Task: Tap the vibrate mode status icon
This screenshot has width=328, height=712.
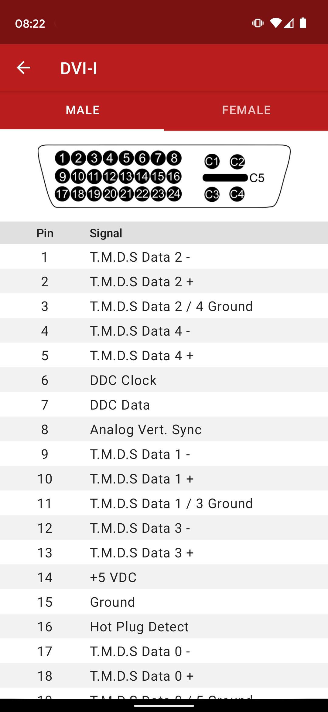Action: pos(258,23)
